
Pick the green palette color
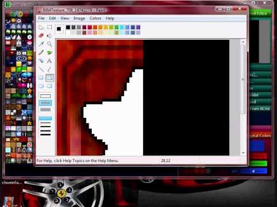pos(117,27)
